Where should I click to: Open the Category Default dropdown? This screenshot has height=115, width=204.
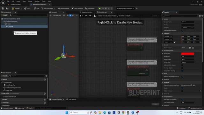[x=188, y=28]
